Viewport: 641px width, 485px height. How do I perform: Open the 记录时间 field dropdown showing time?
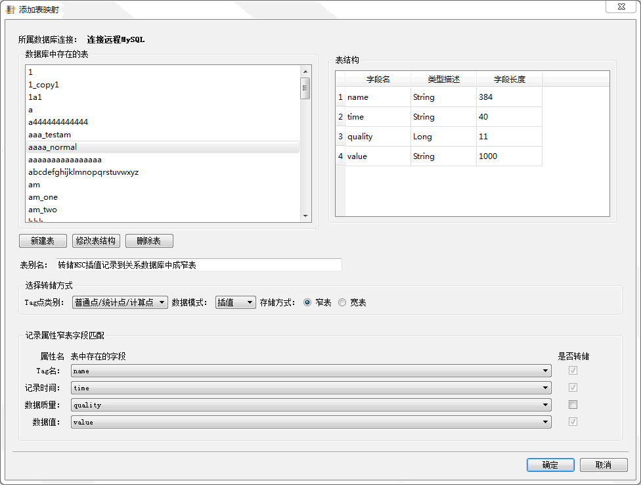[x=311, y=388]
